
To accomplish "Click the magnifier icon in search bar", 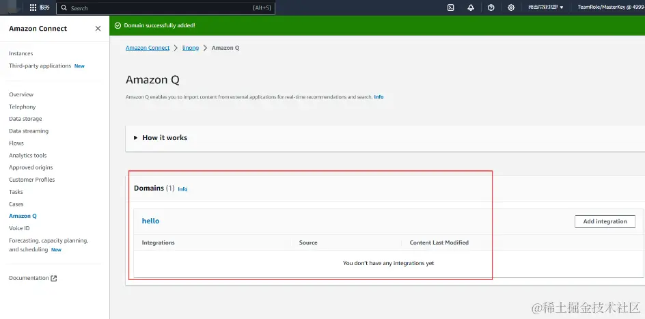I will pos(64,8).
